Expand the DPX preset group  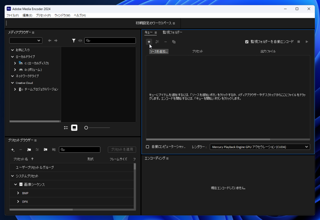[x=18, y=202]
